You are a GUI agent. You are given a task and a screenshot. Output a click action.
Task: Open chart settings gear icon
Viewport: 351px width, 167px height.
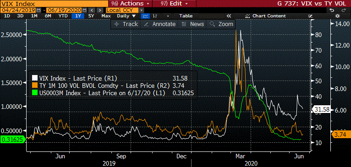point(338,16)
